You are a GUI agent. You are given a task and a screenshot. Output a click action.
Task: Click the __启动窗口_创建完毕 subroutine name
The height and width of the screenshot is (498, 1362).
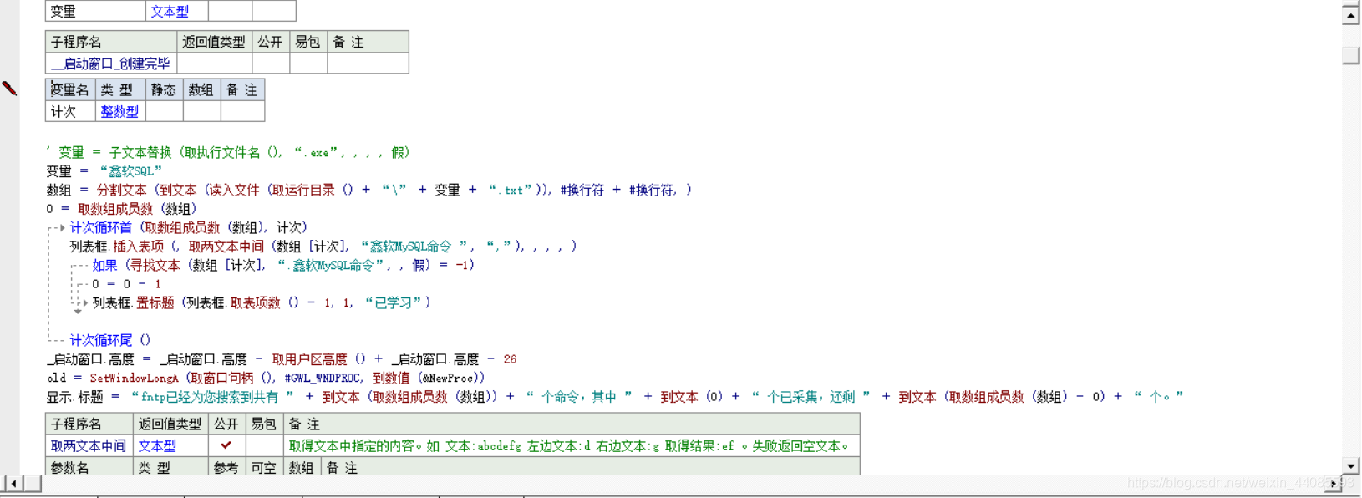pos(110,64)
